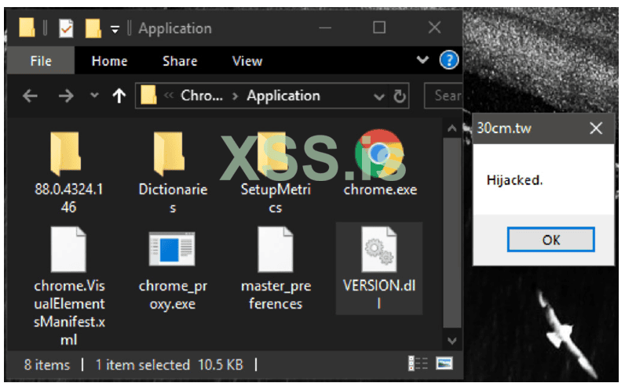Open the SetupMetrics folder

[x=273, y=154]
